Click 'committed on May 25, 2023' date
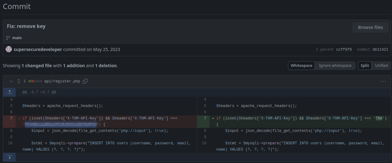This screenshot has width=392, height=163. point(92,49)
